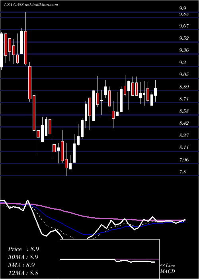The width and height of the screenshot is (199, 279).
Task: Click the '12MA : 8.8' readout
Action: coord(23,273)
